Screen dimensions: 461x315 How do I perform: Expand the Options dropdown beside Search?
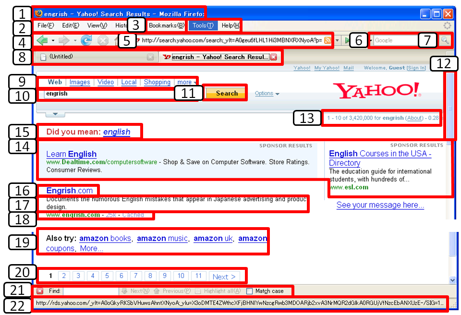click(x=267, y=94)
